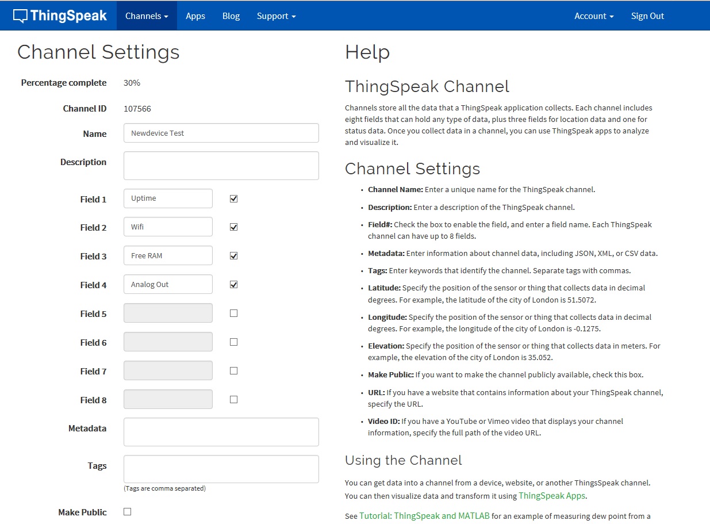This screenshot has height=524, width=710.
Task: Tick the Make Public checkbox
Action: click(x=128, y=511)
